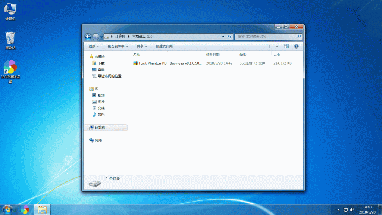Show hidden tray icons arrow
Viewport: 382px width, 215px height.
(x=339, y=210)
